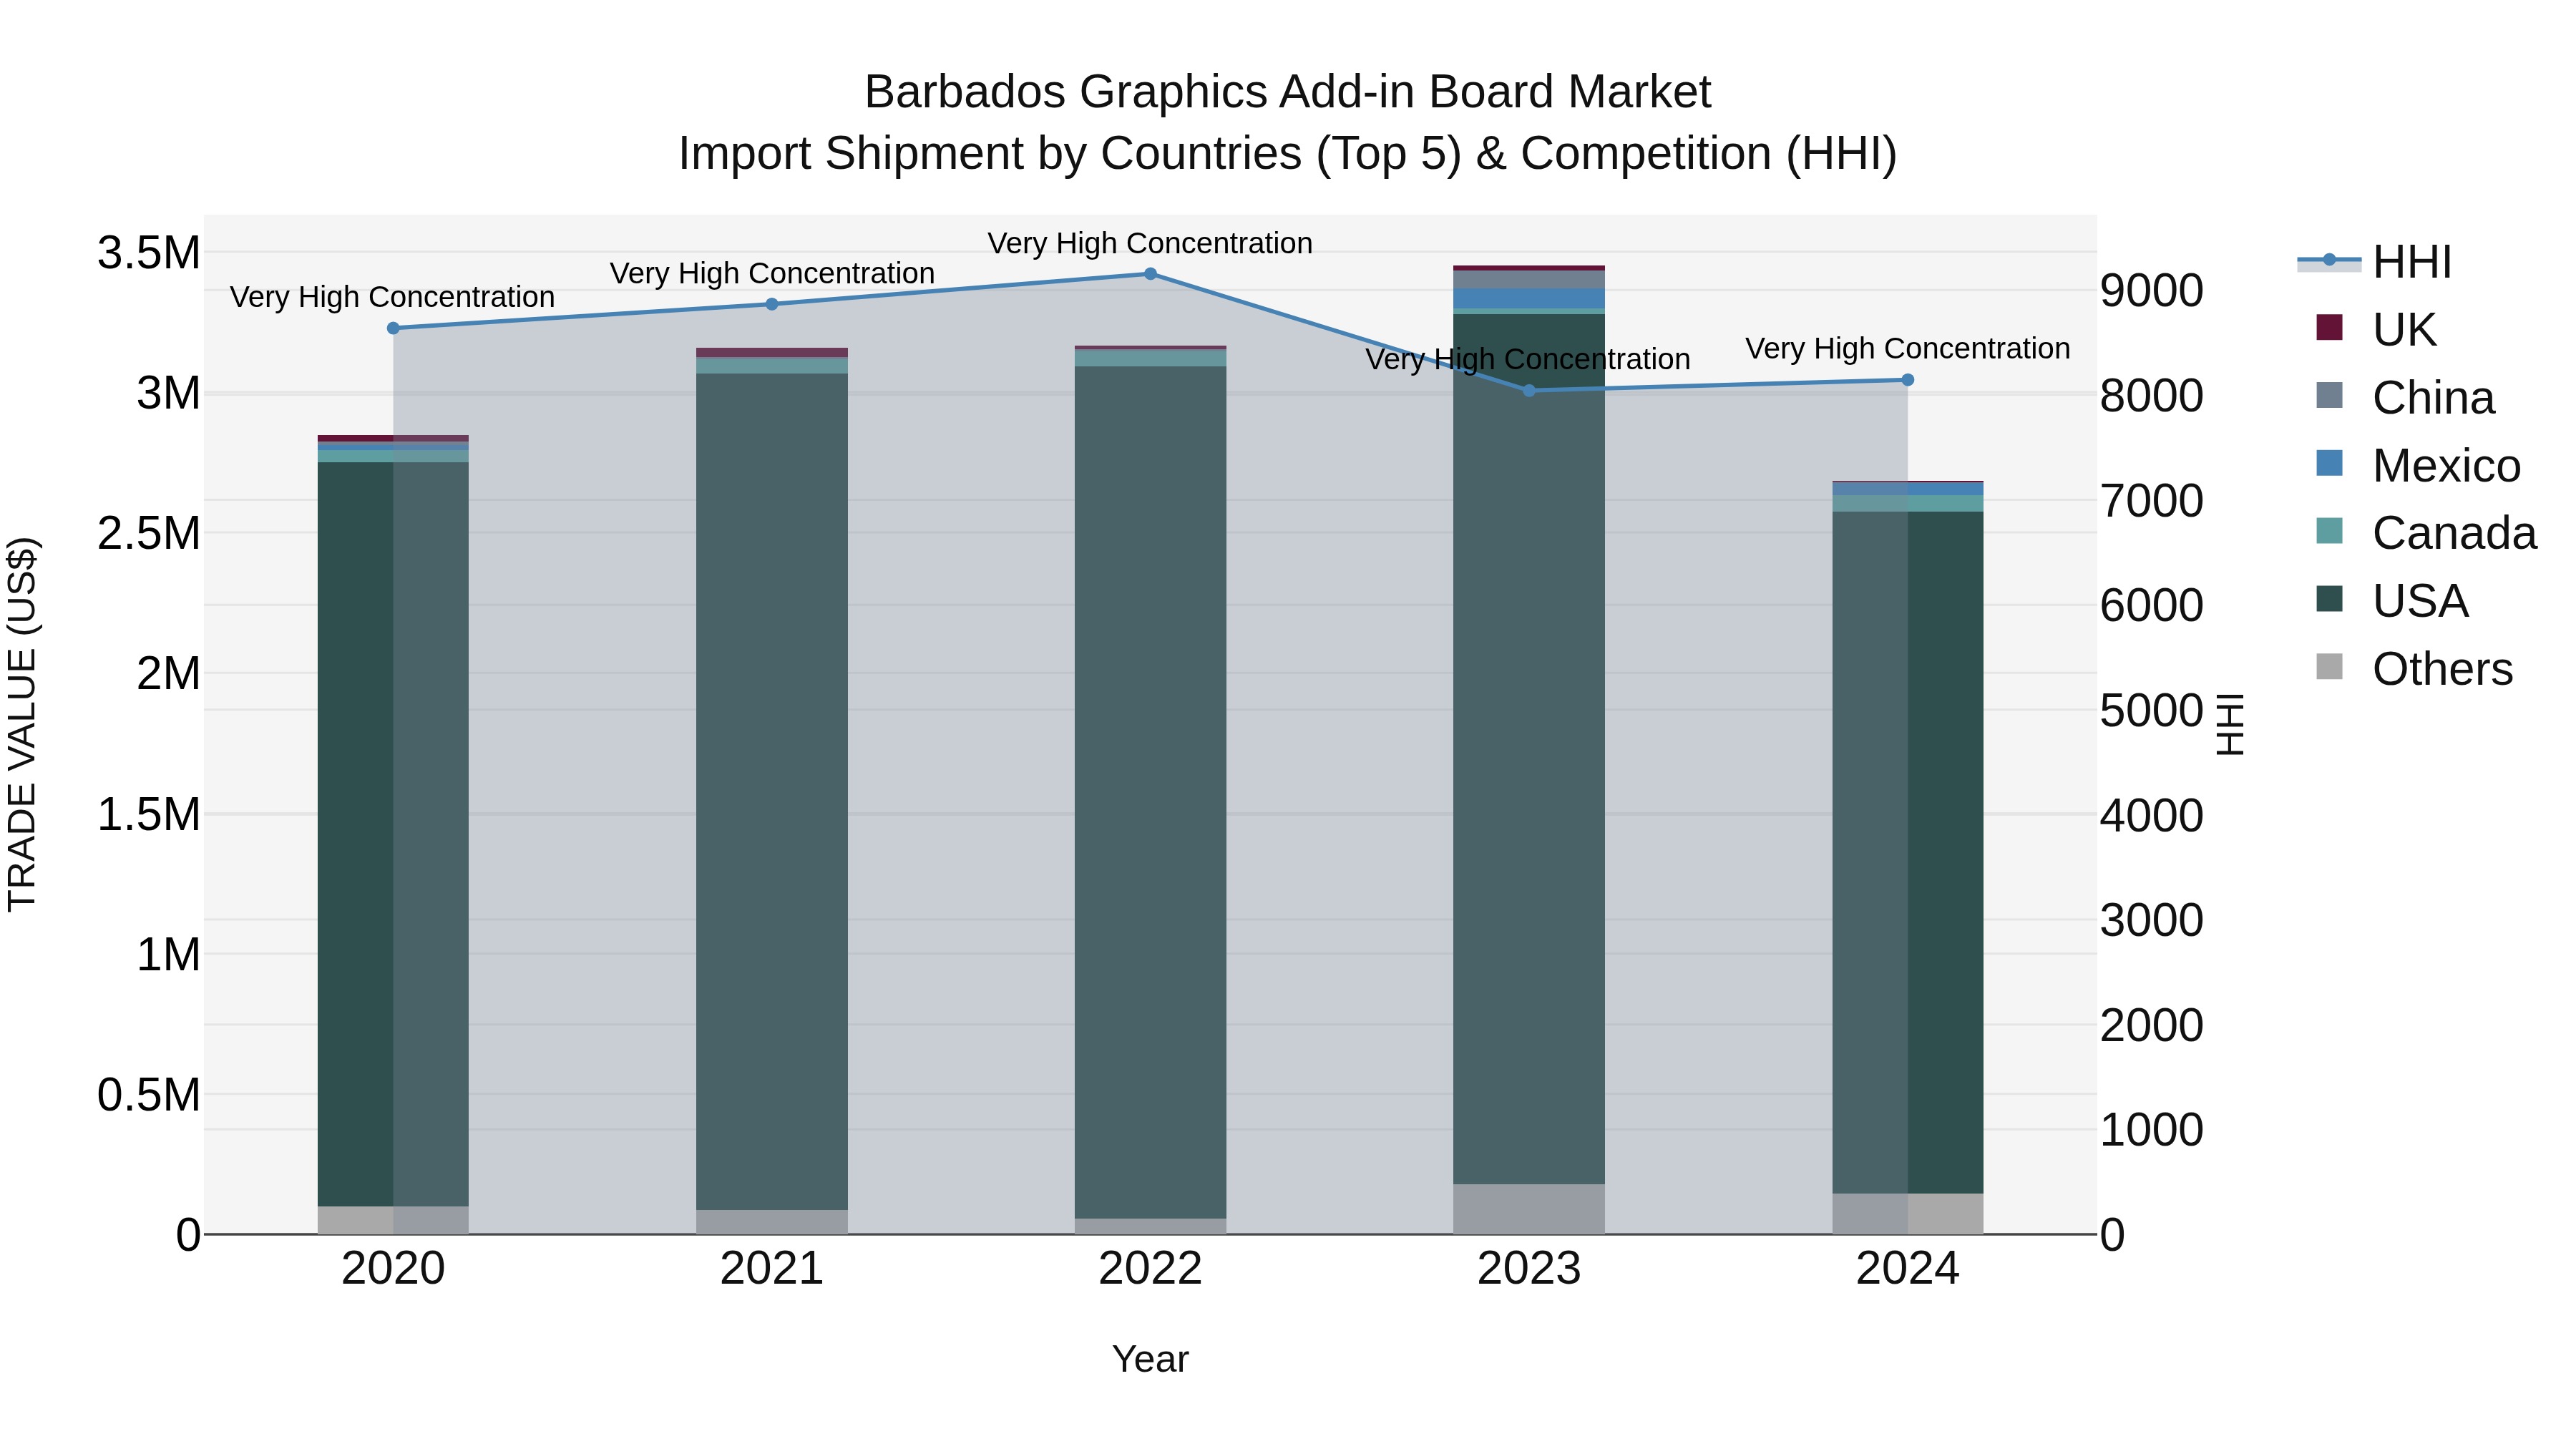The image size is (2576, 1449).
Task: Click the Canada teal color swatch
Action: click(2329, 531)
